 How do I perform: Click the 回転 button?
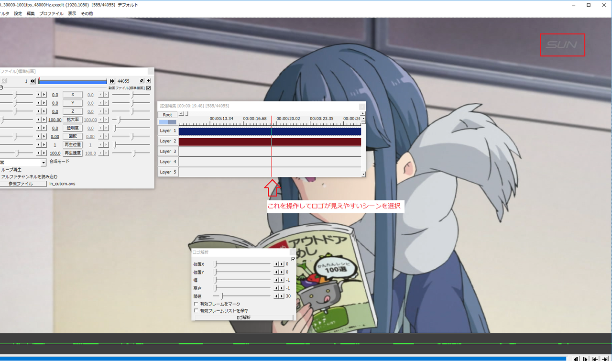(73, 136)
